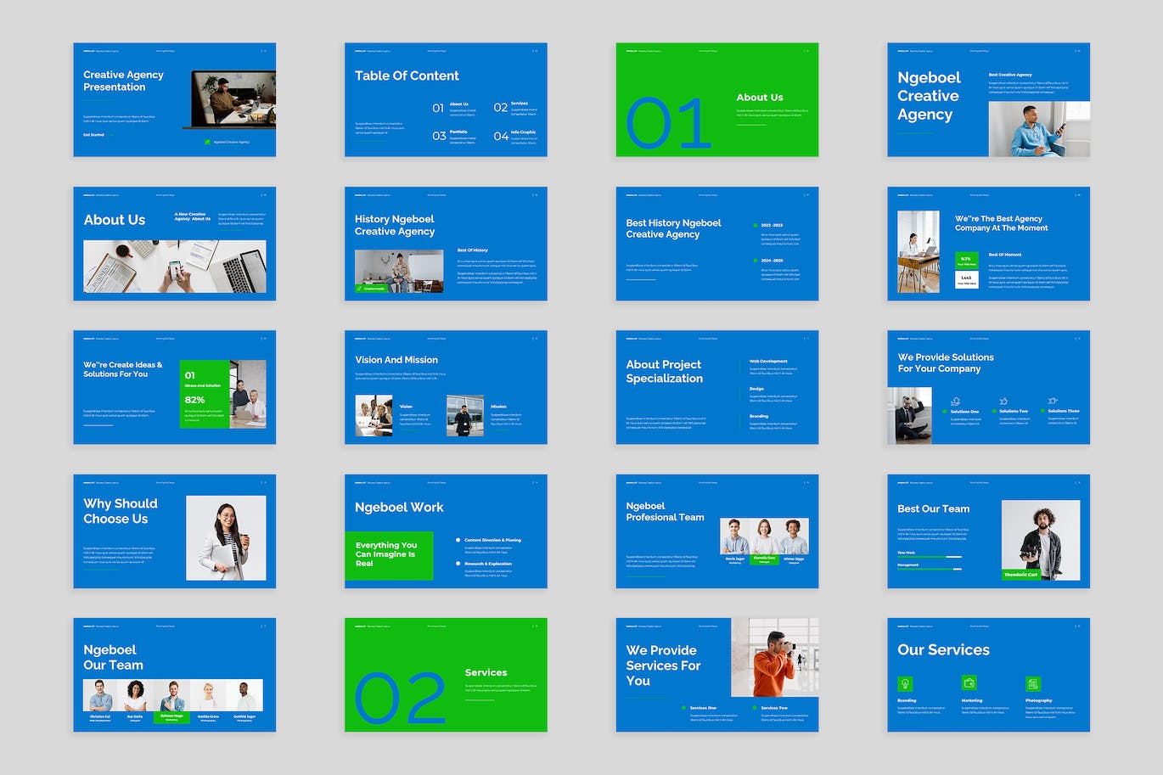The image size is (1163, 775).
Task: Click the Branding lightbulb icon
Action: coord(905,683)
